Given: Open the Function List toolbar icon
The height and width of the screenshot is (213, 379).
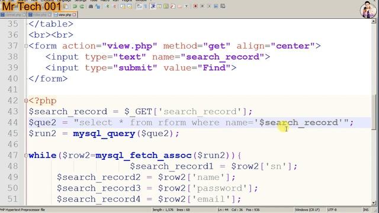Looking at the screenshot, I should pos(172,7).
